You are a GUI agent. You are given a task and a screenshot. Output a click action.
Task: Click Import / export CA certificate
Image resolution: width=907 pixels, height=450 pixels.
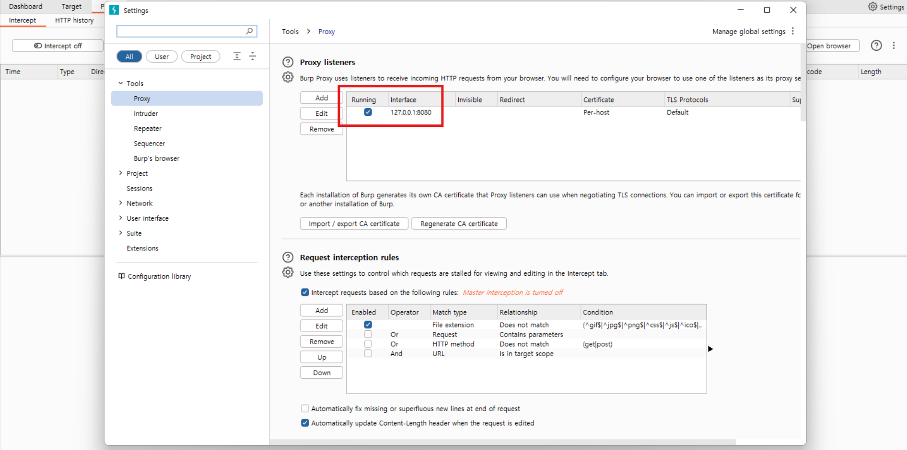pos(354,224)
